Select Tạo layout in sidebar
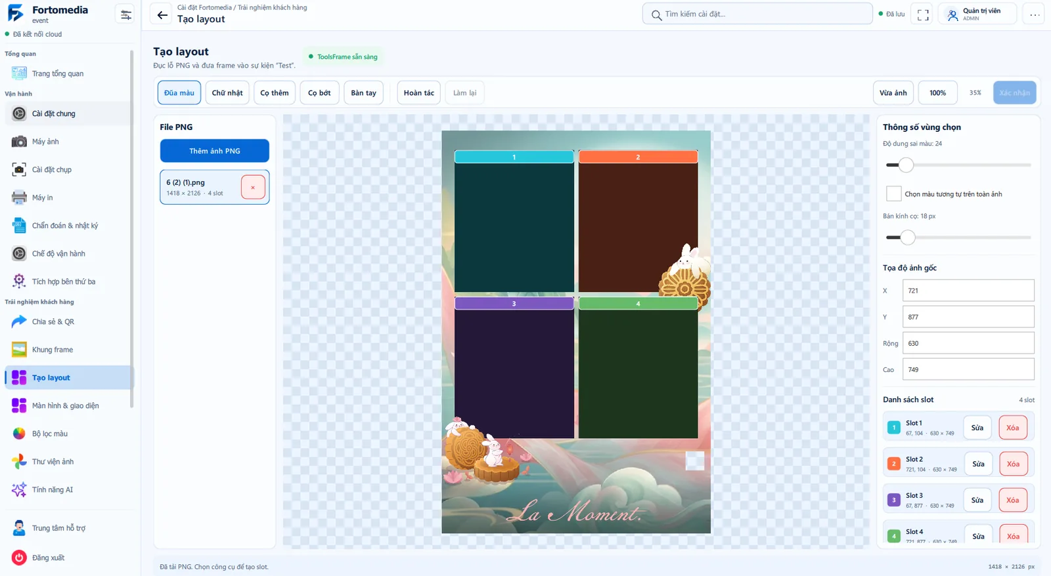Viewport: 1051px width, 576px height. tap(68, 378)
